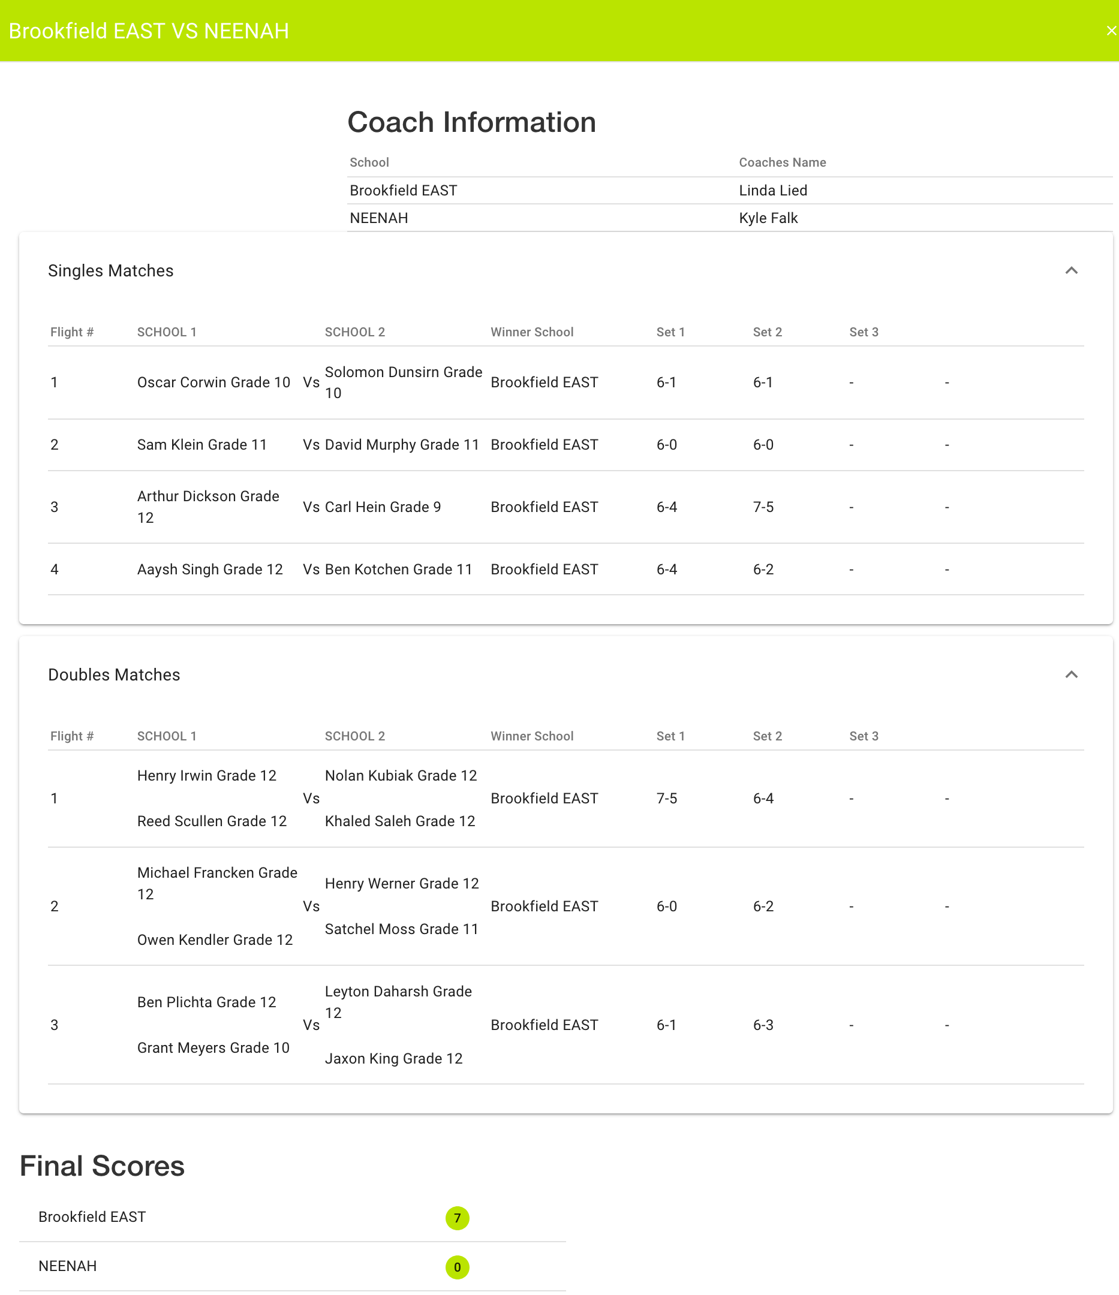
Task: Select Carl Hein Grade 9 opponent
Action: [x=383, y=507]
